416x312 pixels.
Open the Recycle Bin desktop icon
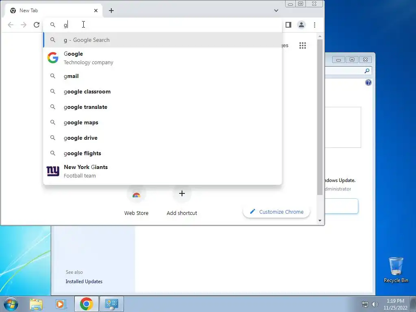tap(396, 270)
